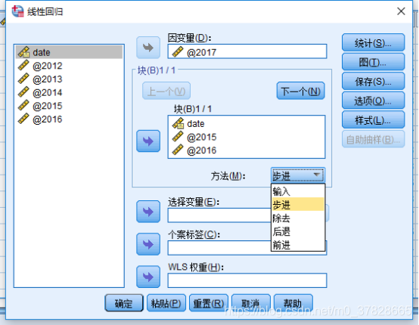Click the arrow button beside the 块 variable list
419x325 pixels.
148,141
